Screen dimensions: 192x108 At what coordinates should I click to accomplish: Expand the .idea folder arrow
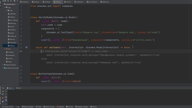[7, 10]
